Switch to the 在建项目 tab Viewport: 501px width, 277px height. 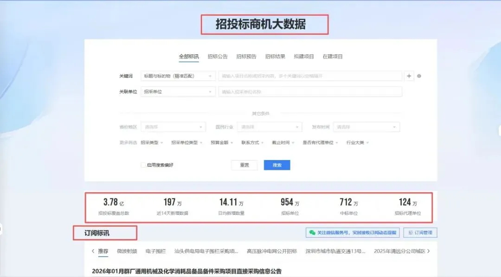[x=332, y=57]
